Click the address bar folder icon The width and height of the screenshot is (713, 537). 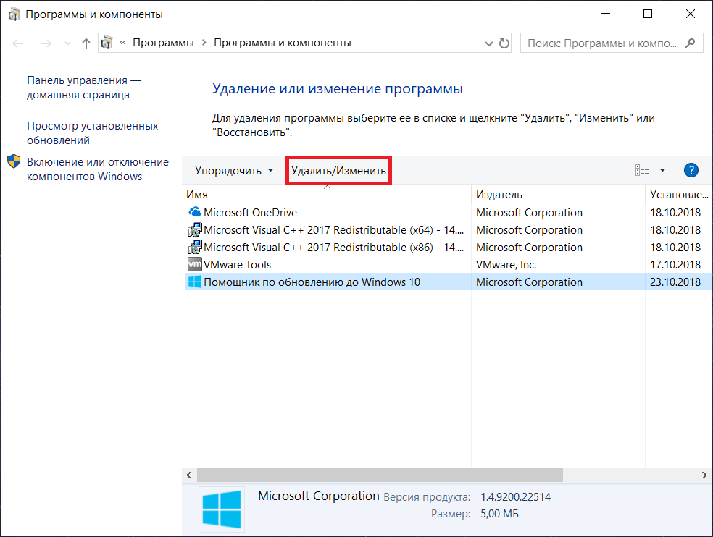coord(107,43)
